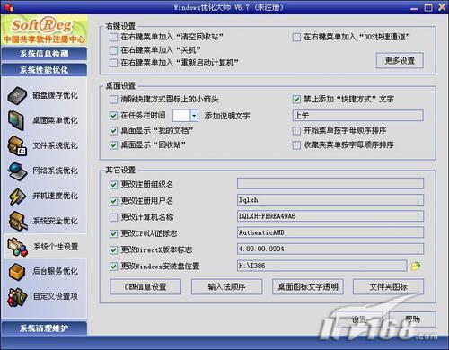Edit AuthenticAMD CPU field

pos(330,232)
